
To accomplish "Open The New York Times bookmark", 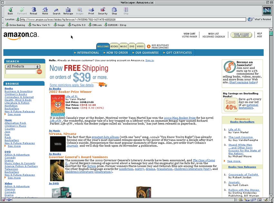I will (39, 25).
